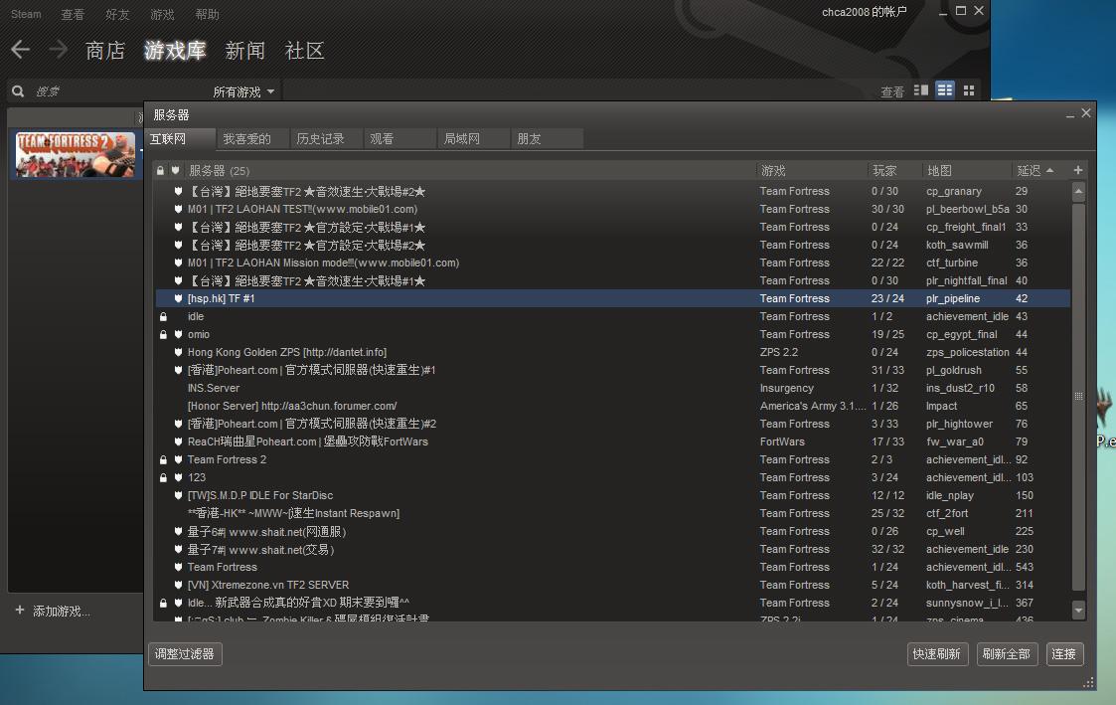Sort by the 服务器 (25) column header
The height and width of the screenshot is (705, 1116).
[470, 170]
